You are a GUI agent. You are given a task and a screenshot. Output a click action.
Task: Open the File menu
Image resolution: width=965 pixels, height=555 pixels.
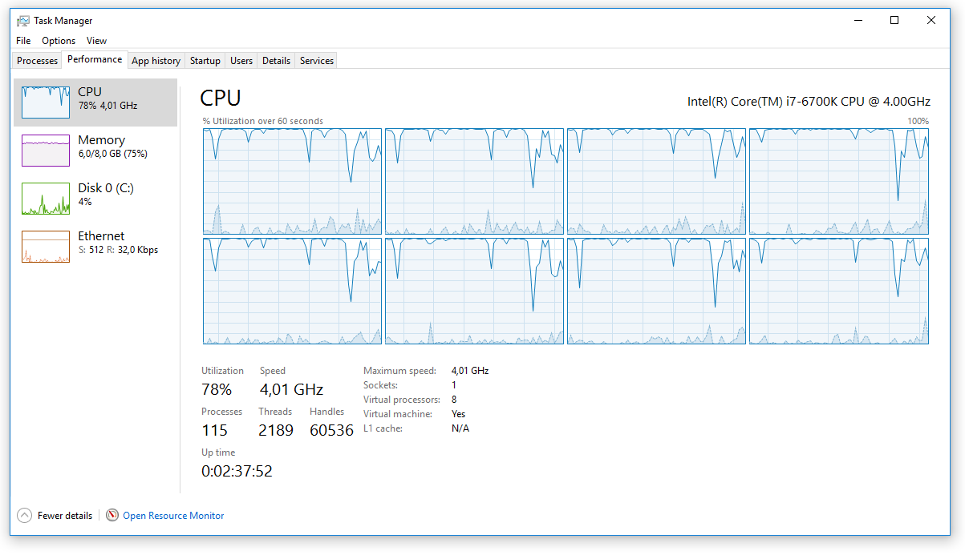click(x=23, y=41)
